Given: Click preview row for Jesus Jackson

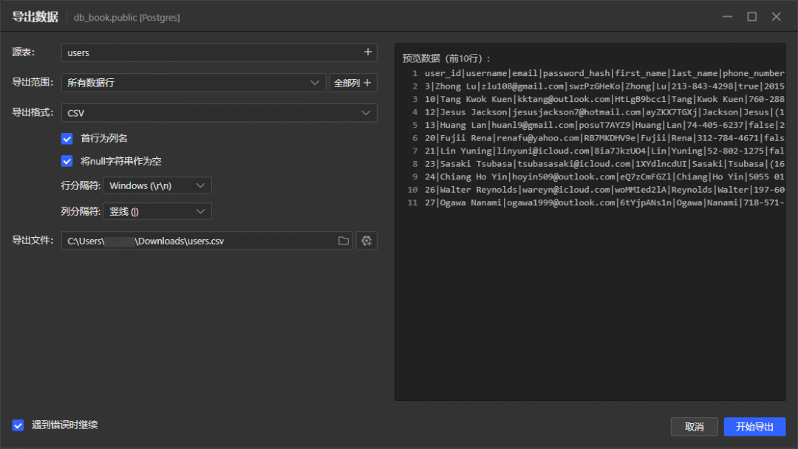Looking at the screenshot, I should 604,112.
